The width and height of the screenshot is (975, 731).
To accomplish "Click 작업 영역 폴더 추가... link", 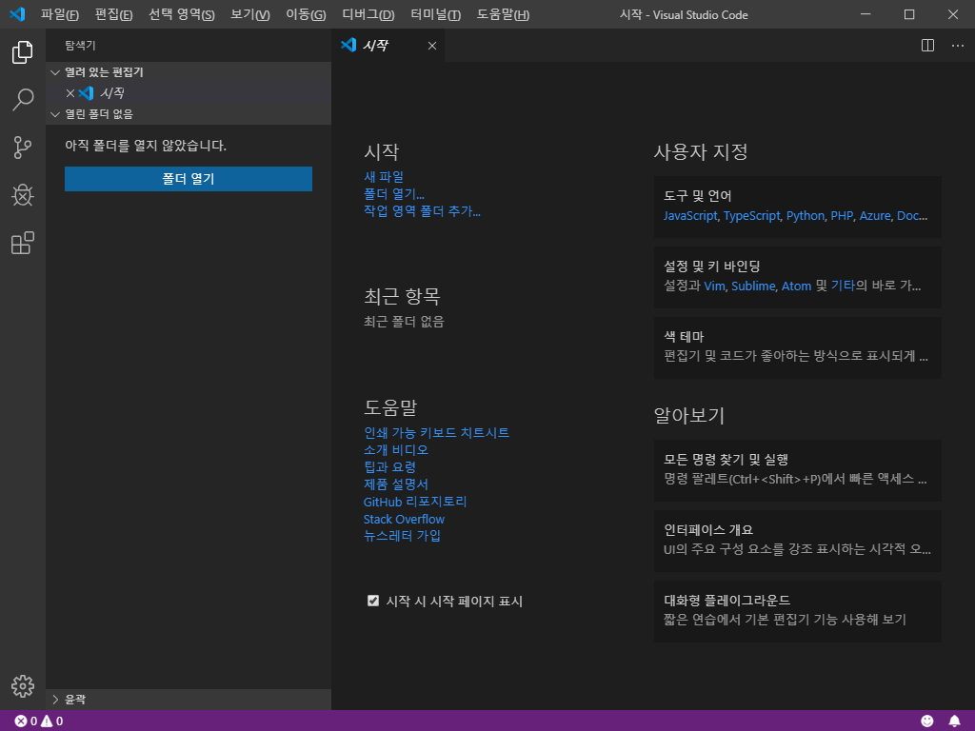I will (422, 211).
